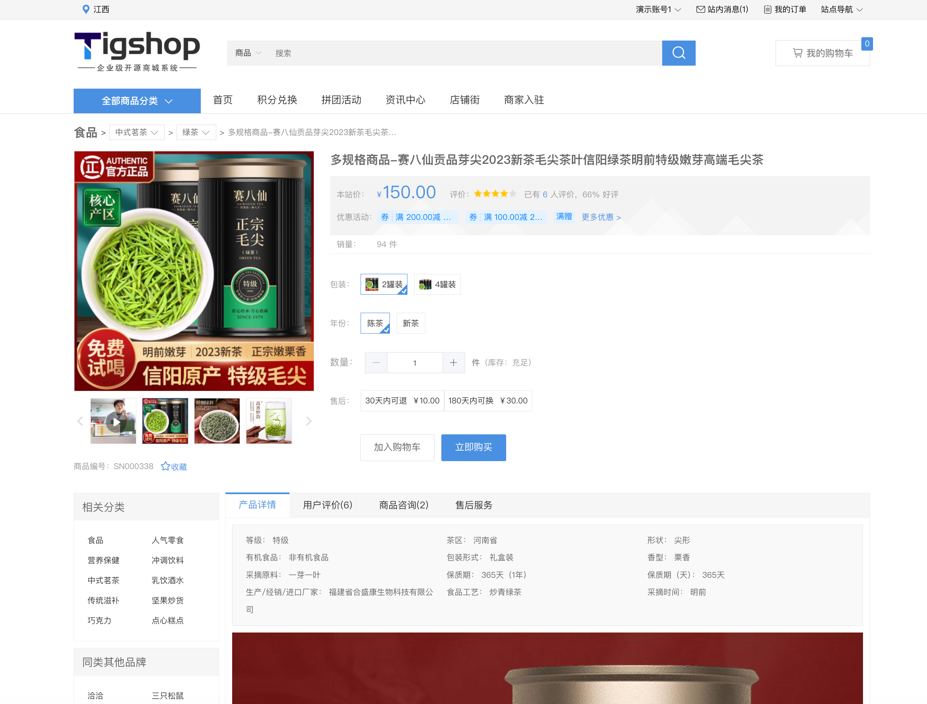This screenshot has width=927, height=704.
Task: Expand the 全部商品分类 menu
Action: click(137, 101)
